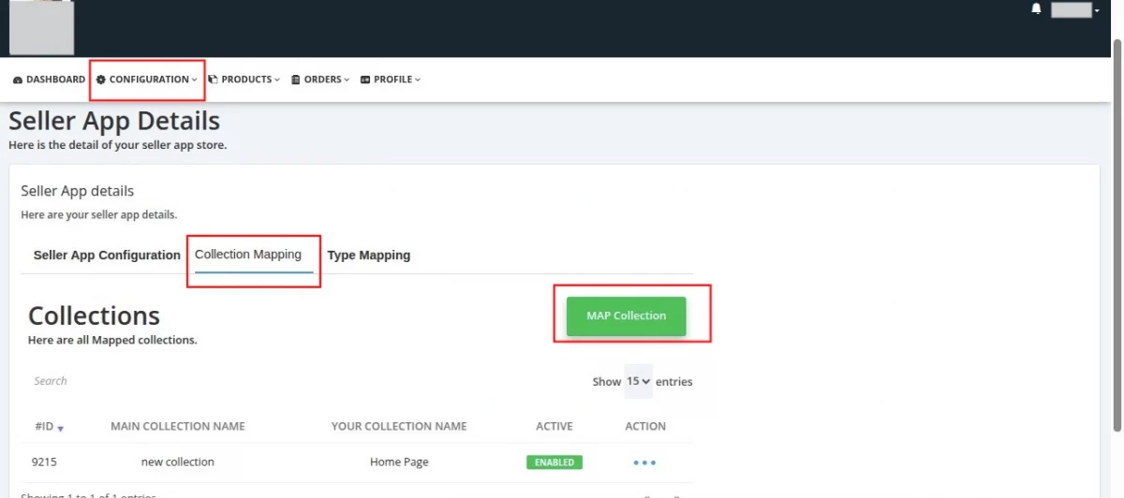Click MAIN COLLECTION NAME column header

click(x=178, y=426)
